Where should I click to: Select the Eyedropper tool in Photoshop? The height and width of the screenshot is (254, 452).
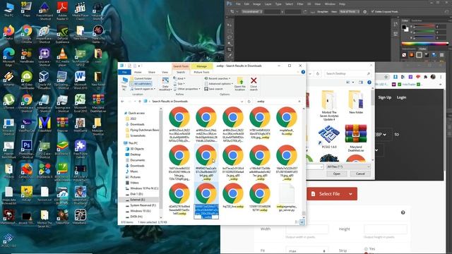coord(230,56)
